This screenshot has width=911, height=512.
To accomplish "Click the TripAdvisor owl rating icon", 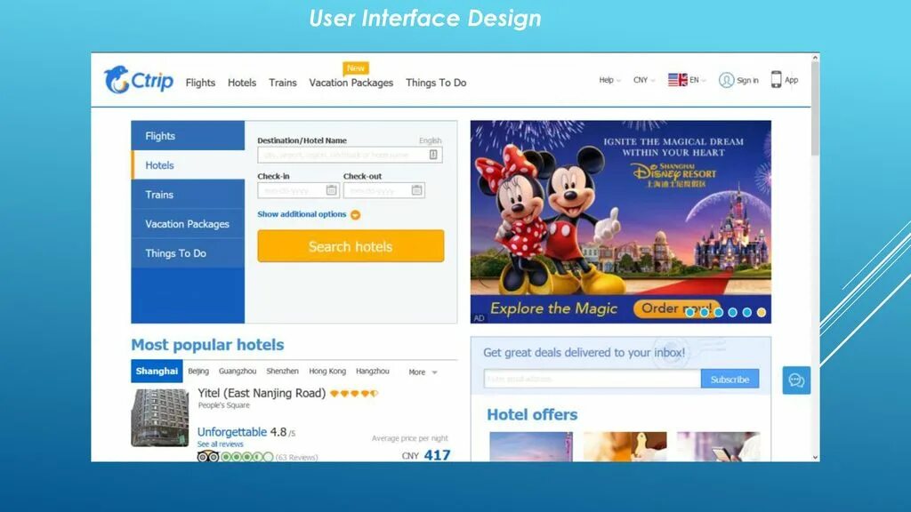I will (207, 457).
